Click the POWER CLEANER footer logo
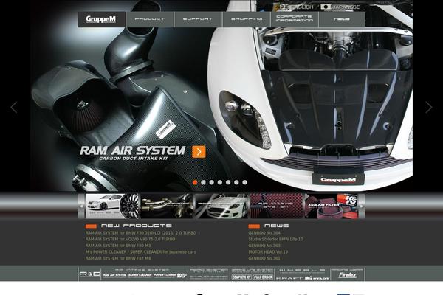443x295 pixels. pos(165,275)
